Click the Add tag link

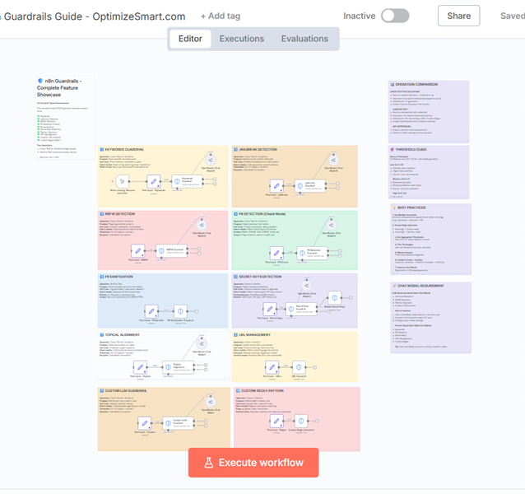[x=221, y=16]
